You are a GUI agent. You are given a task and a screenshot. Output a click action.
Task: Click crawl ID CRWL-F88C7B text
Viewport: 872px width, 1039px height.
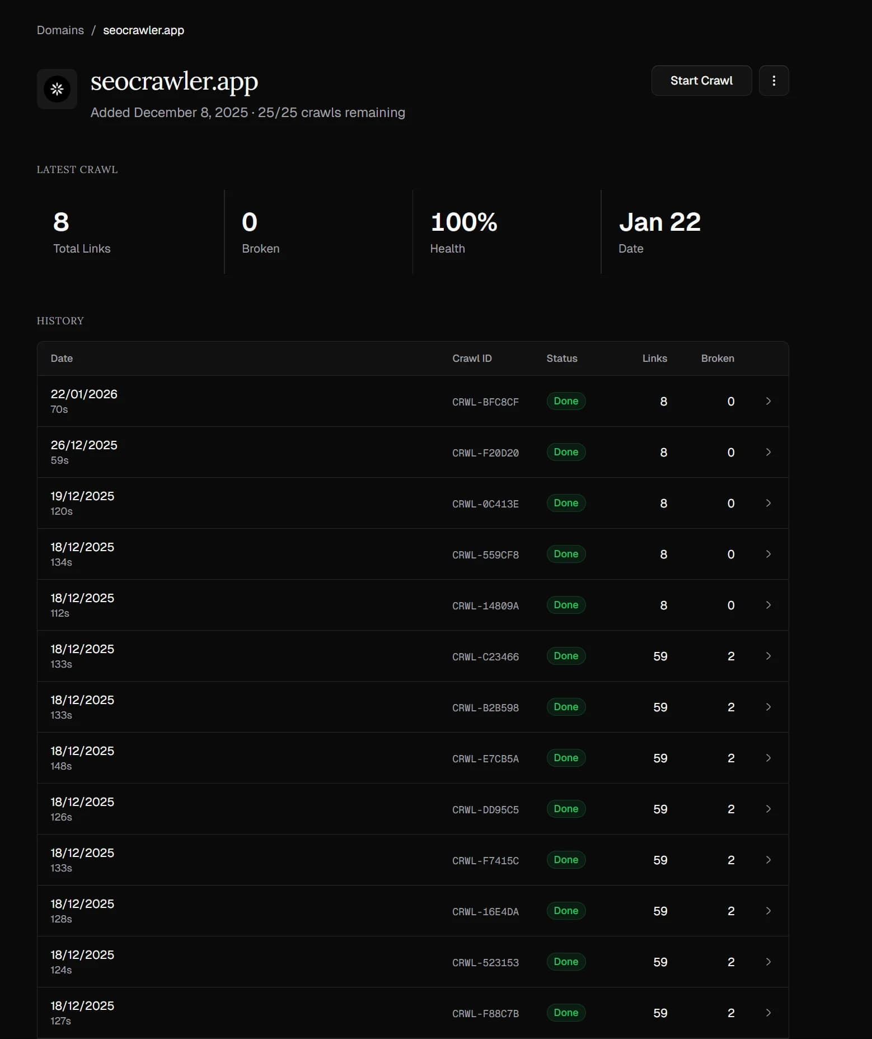(485, 1013)
